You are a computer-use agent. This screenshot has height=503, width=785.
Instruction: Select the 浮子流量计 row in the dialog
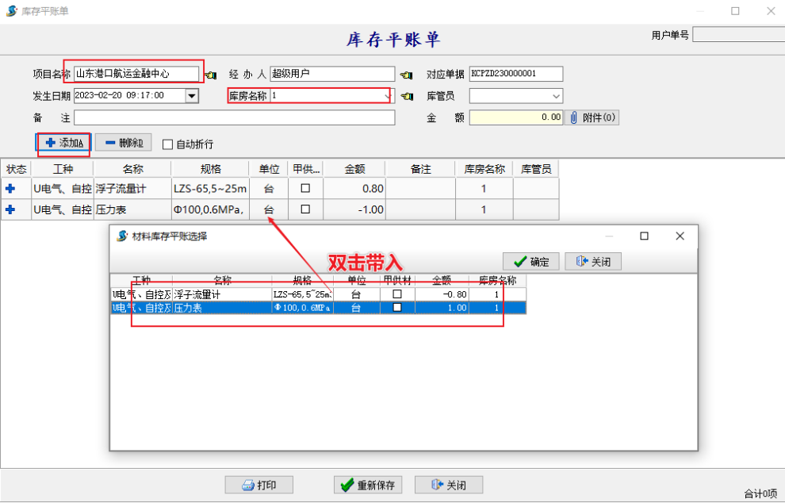pos(222,294)
